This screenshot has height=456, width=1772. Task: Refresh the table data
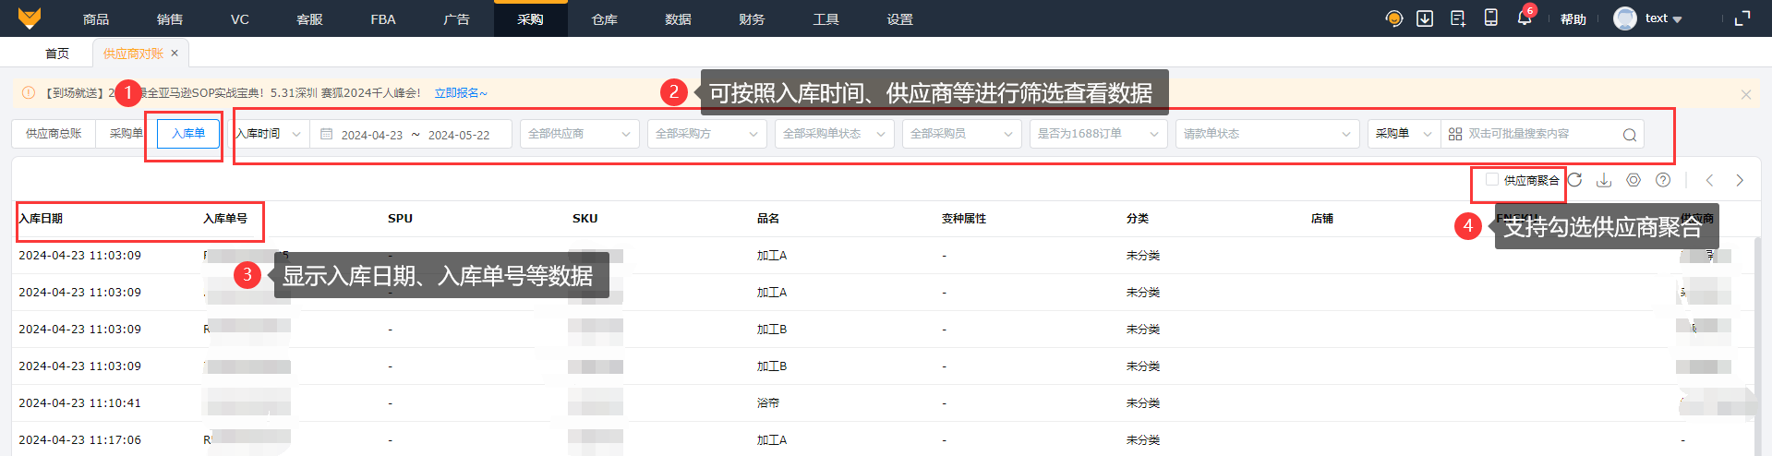click(x=1575, y=180)
